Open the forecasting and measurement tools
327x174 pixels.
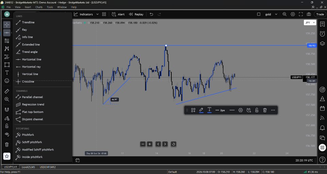click(7, 57)
